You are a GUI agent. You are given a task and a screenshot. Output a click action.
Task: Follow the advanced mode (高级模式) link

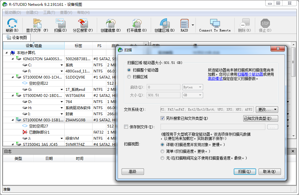[215, 79]
